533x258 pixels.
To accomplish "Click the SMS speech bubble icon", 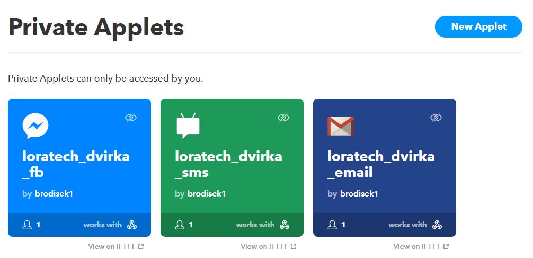I will [188, 126].
